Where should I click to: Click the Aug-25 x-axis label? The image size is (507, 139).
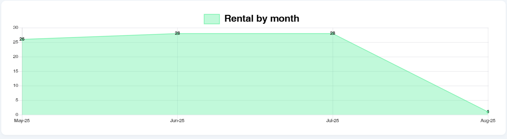(488, 121)
